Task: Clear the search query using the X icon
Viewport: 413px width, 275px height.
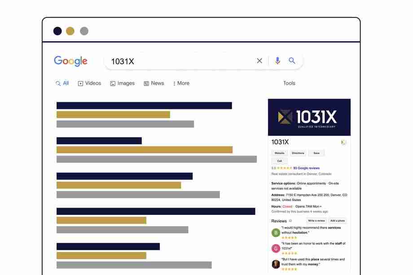Action: [259, 61]
